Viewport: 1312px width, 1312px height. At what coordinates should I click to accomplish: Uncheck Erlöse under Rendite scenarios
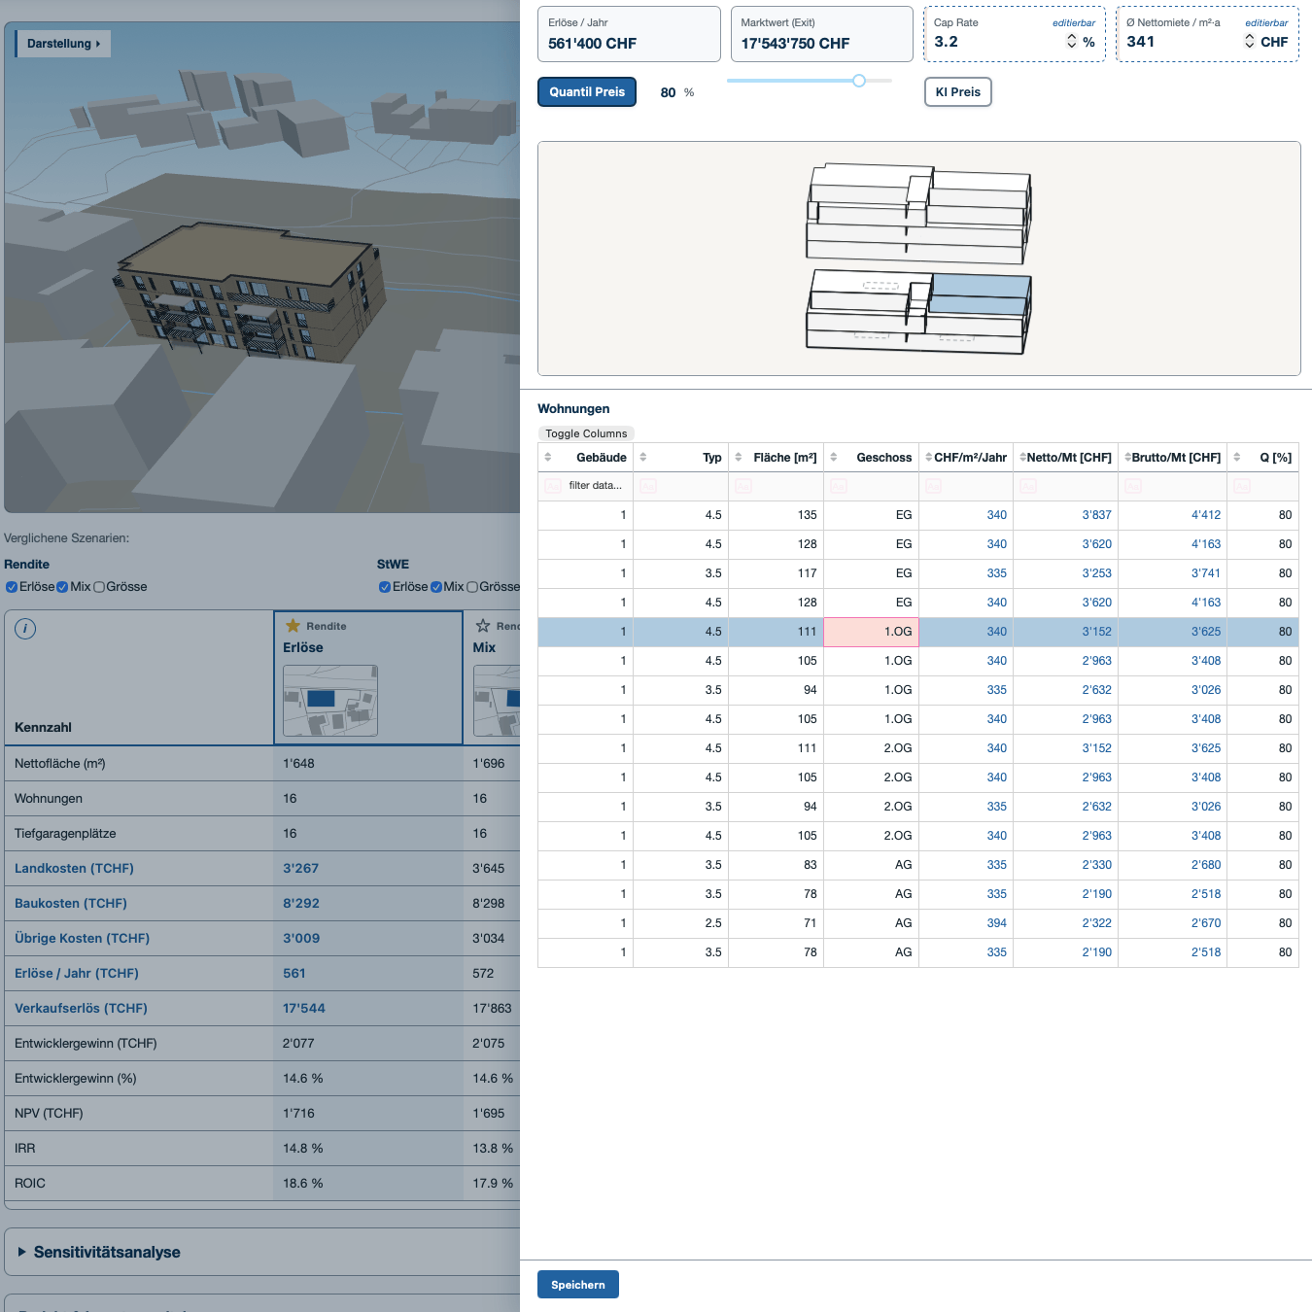coord(12,587)
